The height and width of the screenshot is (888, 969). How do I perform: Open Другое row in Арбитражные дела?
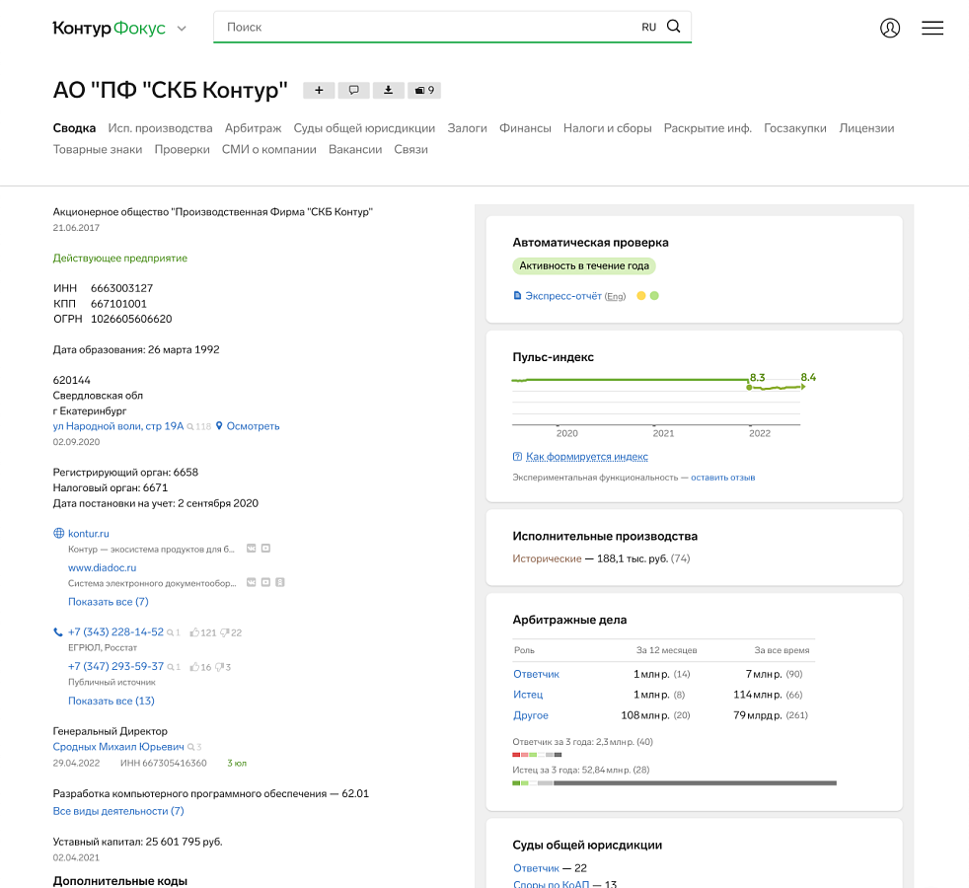[530, 715]
